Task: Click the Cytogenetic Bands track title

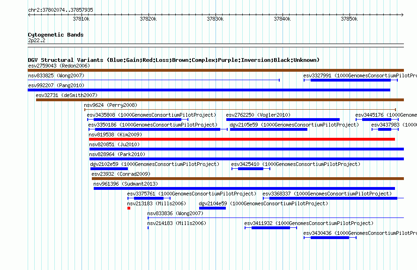Action: (56, 35)
